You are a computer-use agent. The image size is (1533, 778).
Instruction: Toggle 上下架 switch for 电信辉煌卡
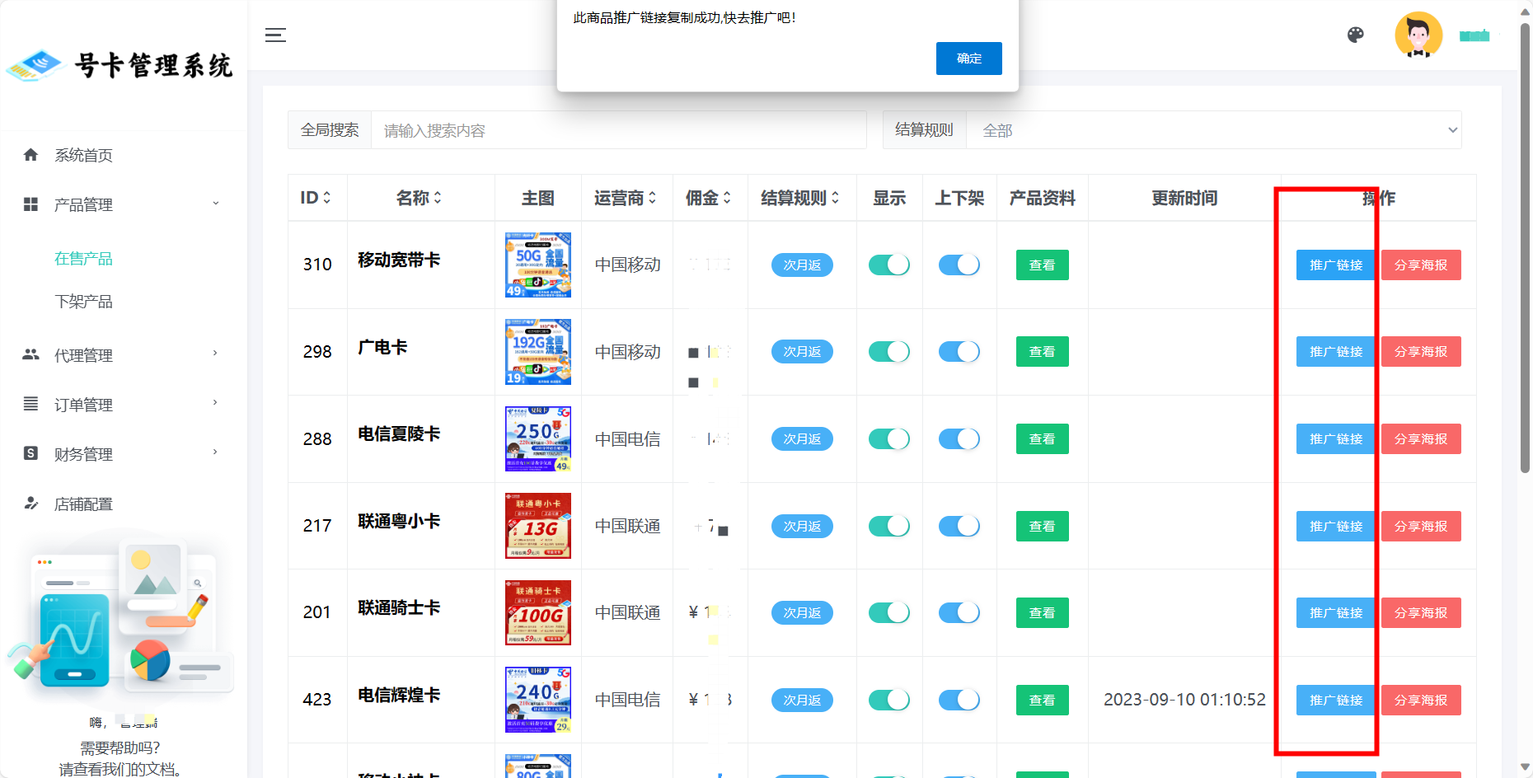pos(959,700)
